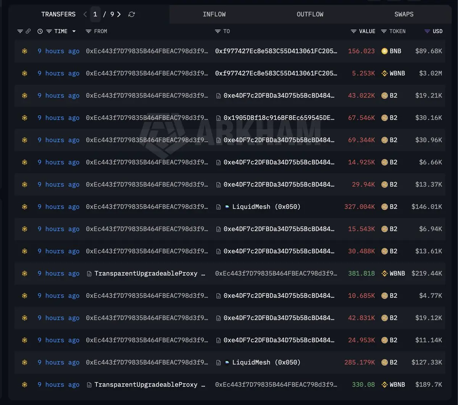
Task: Click the clock icon beside TIME
Action: coord(40,31)
